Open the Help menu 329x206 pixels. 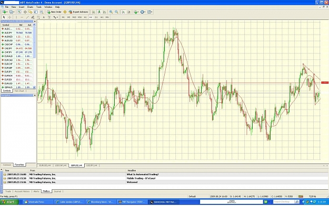pos(57,7)
